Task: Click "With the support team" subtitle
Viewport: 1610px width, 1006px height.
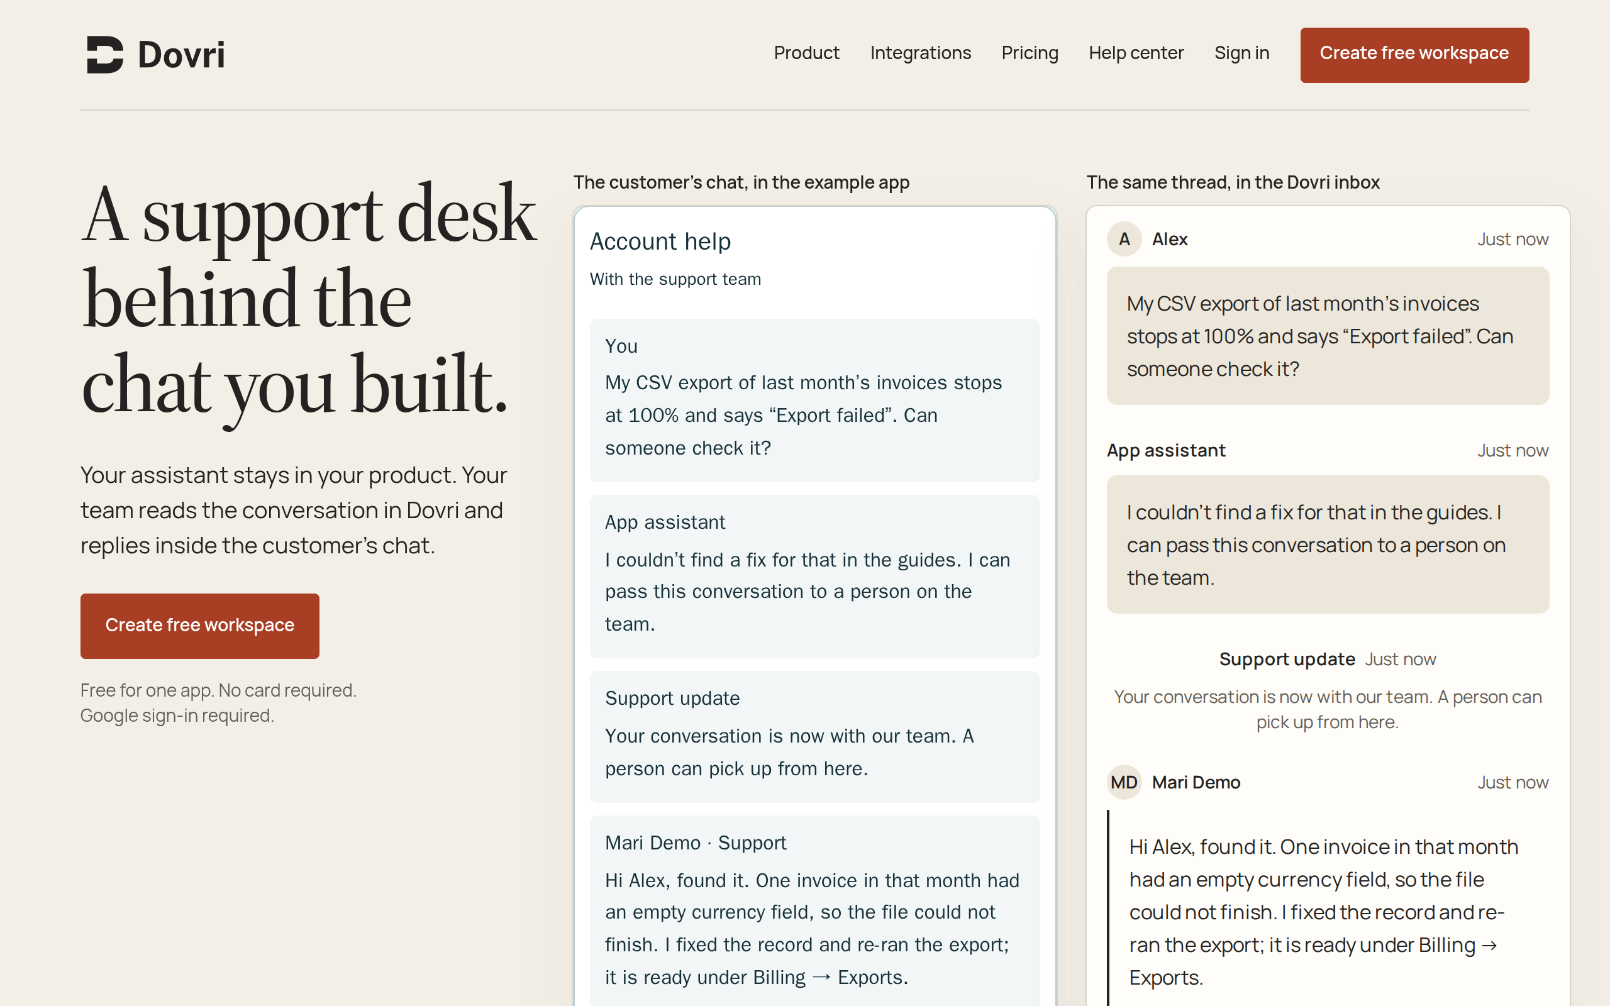Action: pyautogui.click(x=675, y=279)
